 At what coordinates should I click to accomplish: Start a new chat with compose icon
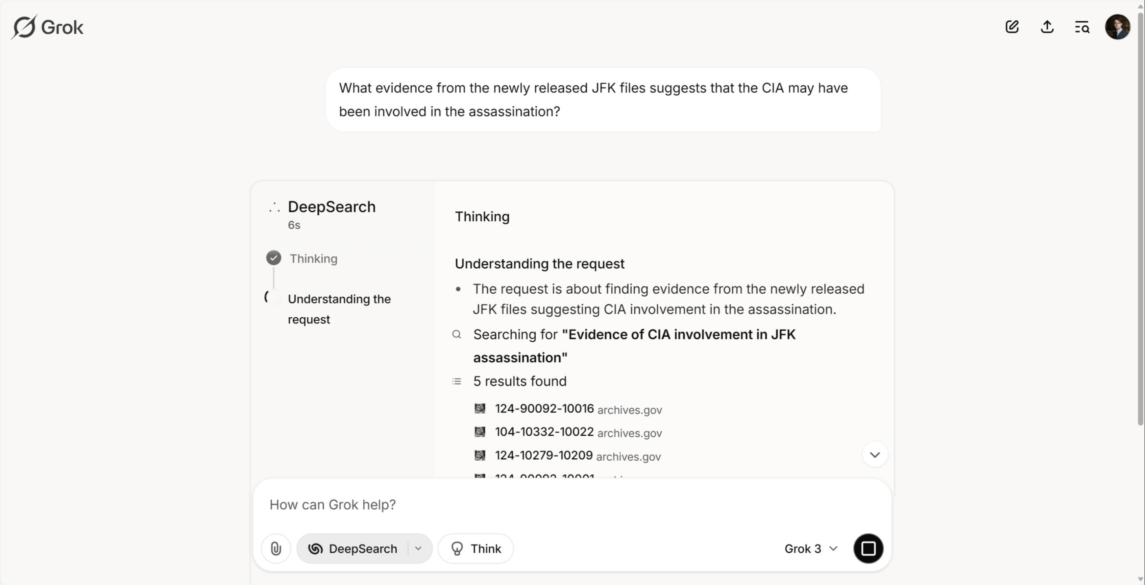coord(1012,27)
